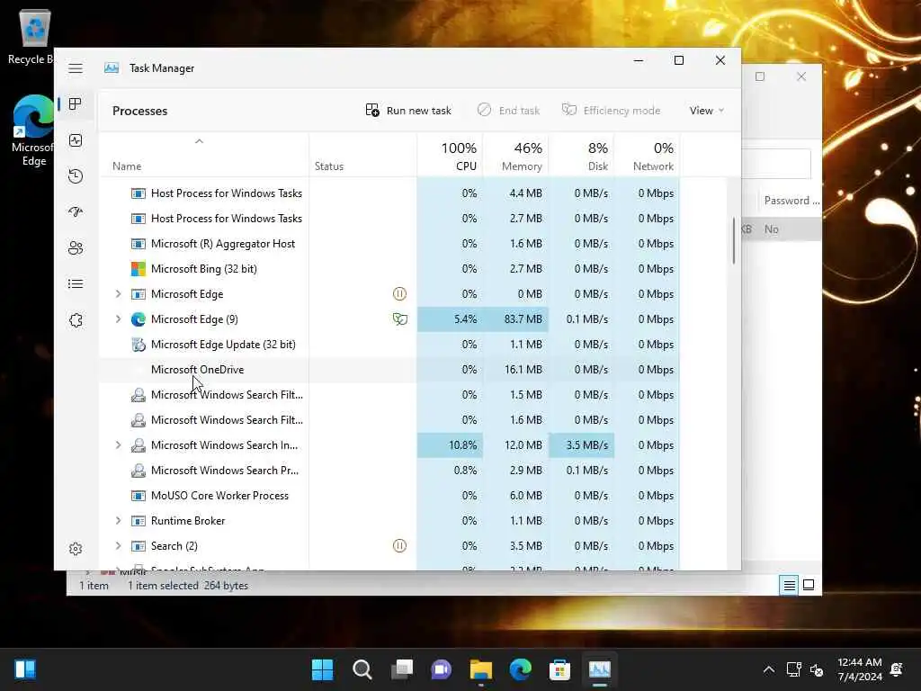
Task: Click the Microsoft (R) Aggregator Host icon
Action: tap(138, 244)
